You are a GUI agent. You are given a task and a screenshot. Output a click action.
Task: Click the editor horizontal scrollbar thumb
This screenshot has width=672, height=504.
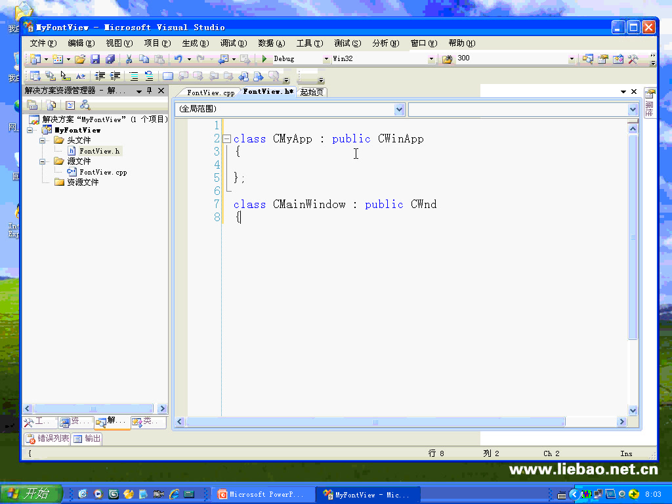(x=375, y=422)
